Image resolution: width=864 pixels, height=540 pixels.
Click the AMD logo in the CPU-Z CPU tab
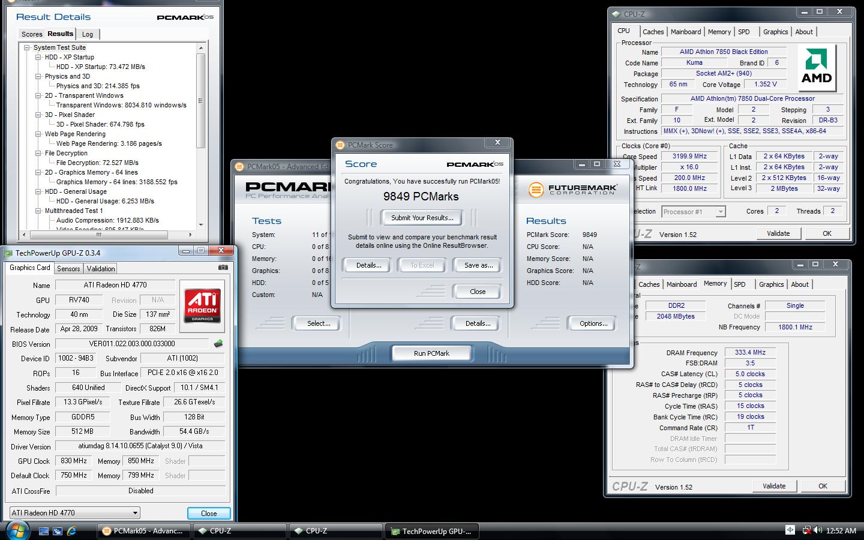pos(817,67)
